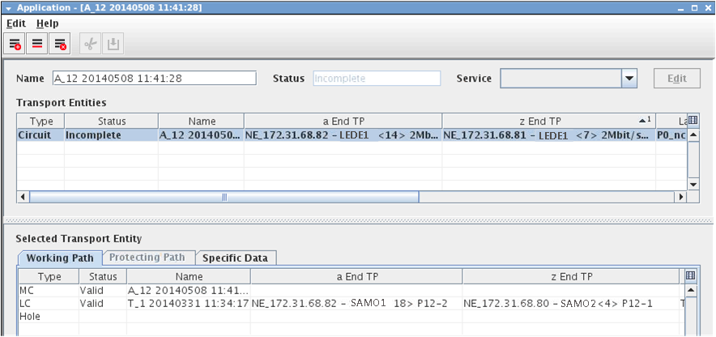Image resolution: width=716 pixels, height=337 pixels.
Task: Expand the Service dropdown
Action: [629, 79]
